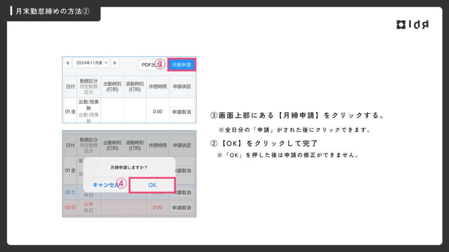Click the previous month arrow
449x252 pixels.
click(x=68, y=63)
